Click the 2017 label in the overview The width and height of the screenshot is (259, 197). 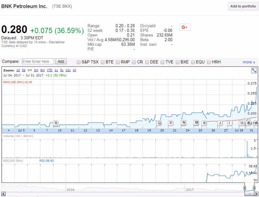click(x=190, y=190)
